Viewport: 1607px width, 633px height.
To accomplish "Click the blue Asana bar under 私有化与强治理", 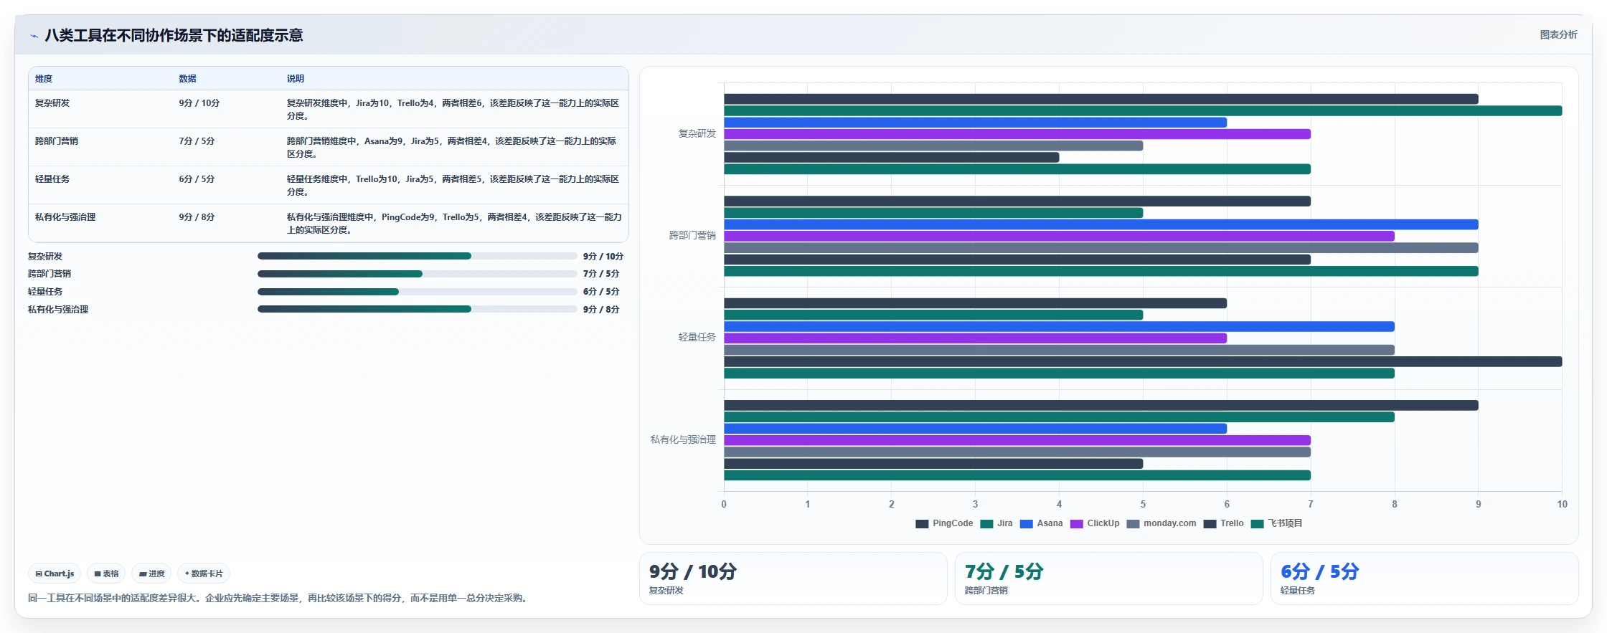I will [975, 429].
